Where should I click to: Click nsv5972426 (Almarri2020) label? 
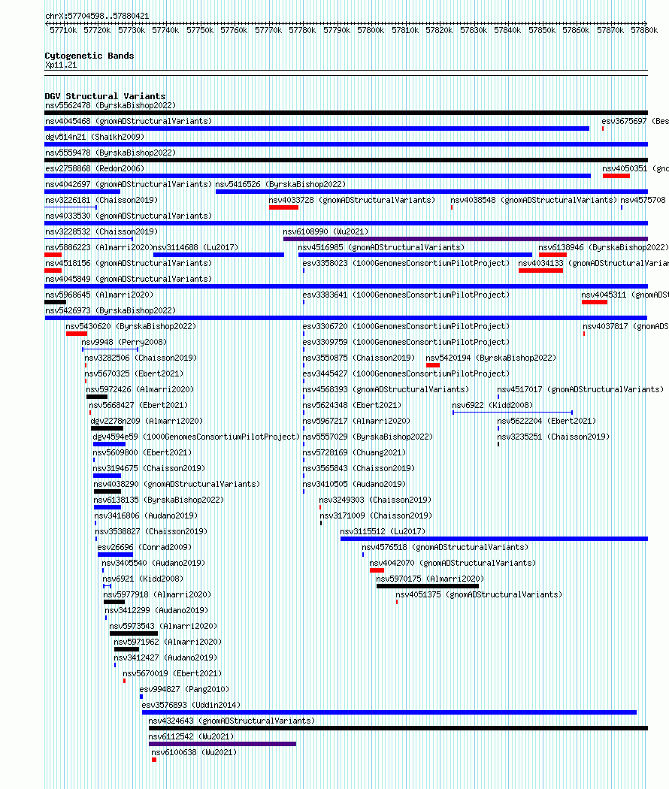pyautogui.click(x=140, y=390)
